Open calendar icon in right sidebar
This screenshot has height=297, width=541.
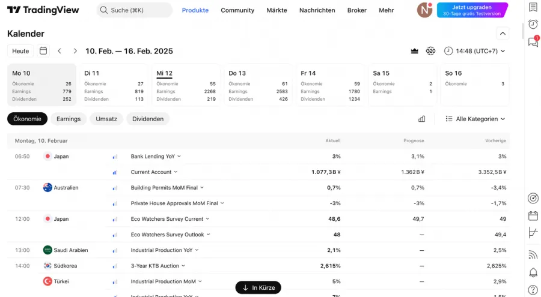point(533,215)
